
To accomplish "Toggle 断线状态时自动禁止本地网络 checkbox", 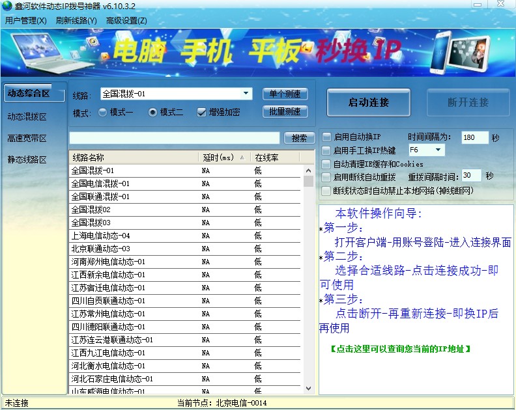I will tap(326, 191).
